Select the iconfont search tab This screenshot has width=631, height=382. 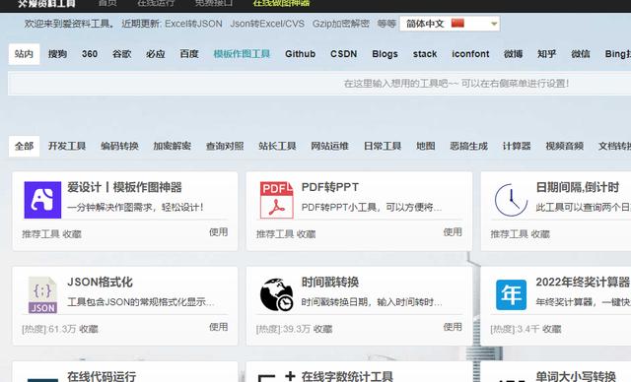click(x=470, y=54)
